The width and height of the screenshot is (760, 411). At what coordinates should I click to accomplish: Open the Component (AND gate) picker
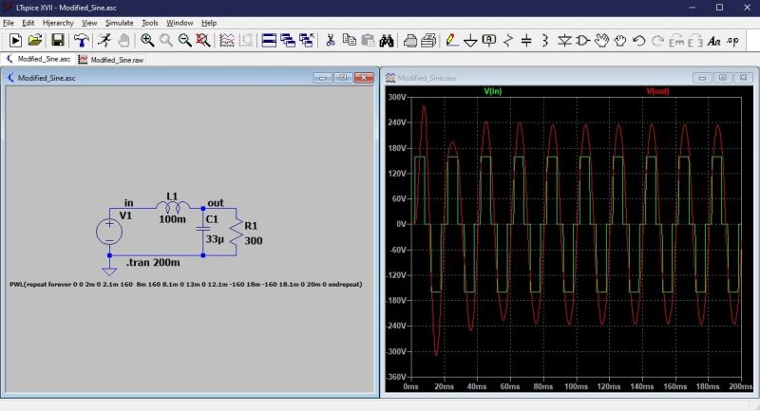(x=583, y=41)
